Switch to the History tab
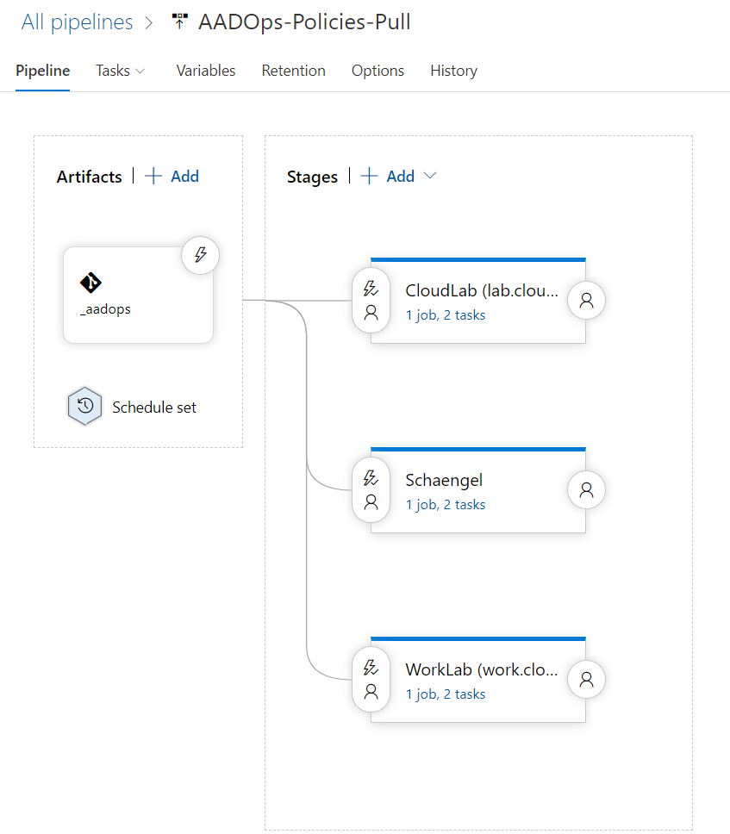This screenshot has height=834, width=730. (453, 71)
